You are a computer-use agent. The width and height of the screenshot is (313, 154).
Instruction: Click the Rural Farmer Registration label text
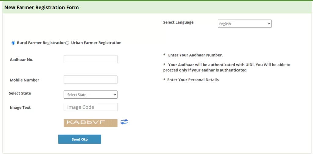(41, 43)
